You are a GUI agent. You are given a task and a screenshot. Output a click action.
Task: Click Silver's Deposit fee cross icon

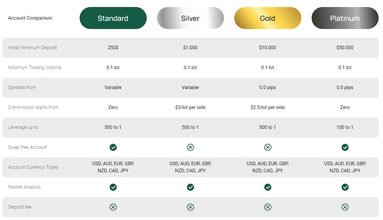pos(190,207)
